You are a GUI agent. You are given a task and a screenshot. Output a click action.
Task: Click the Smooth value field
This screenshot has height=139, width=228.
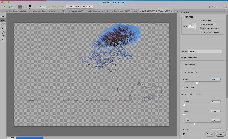click(x=215, y=102)
